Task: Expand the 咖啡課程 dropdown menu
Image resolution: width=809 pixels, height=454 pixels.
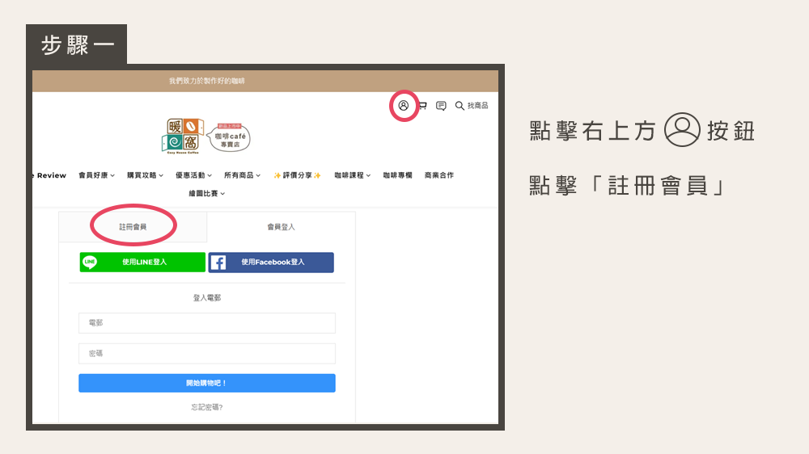Action: tap(353, 175)
